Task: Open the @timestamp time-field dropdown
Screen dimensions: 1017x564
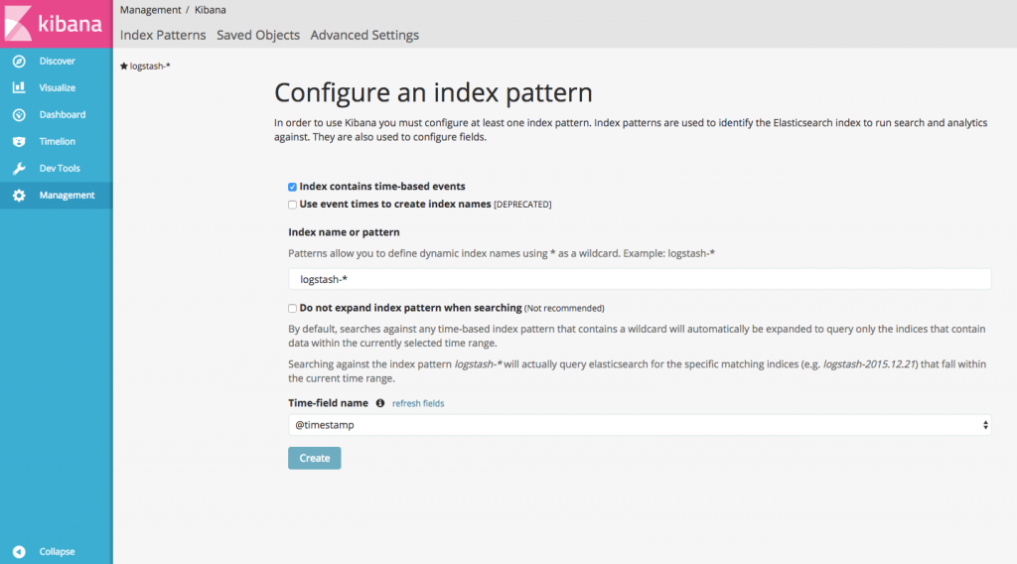Action: pyautogui.click(x=640, y=425)
